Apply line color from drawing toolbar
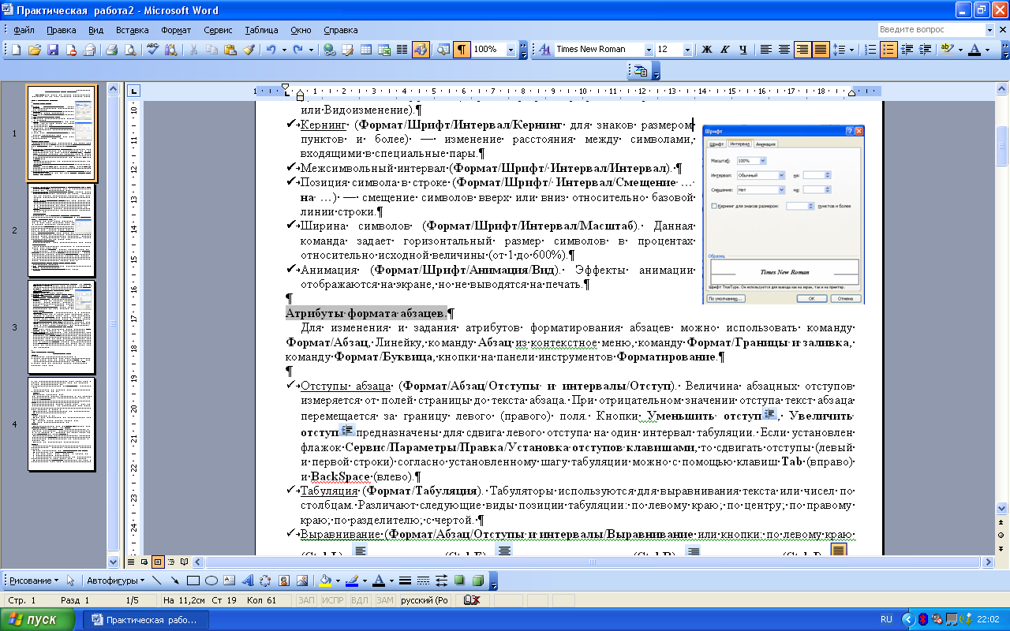 click(x=351, y=581)
